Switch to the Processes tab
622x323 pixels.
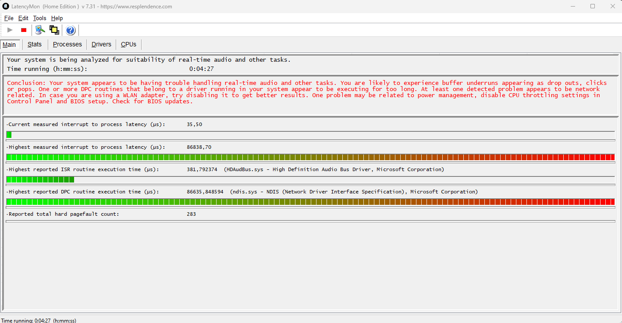68,44
